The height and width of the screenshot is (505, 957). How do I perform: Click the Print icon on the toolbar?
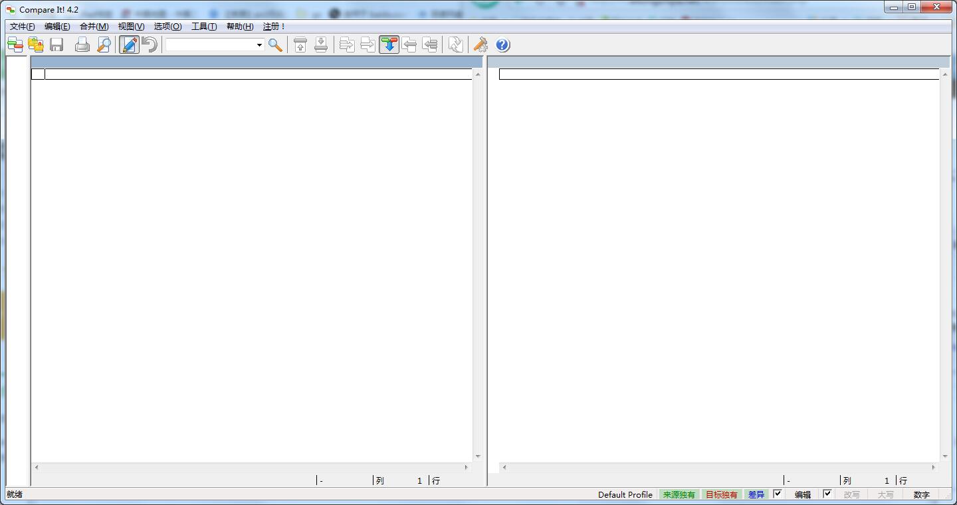[x=82, y=45]
